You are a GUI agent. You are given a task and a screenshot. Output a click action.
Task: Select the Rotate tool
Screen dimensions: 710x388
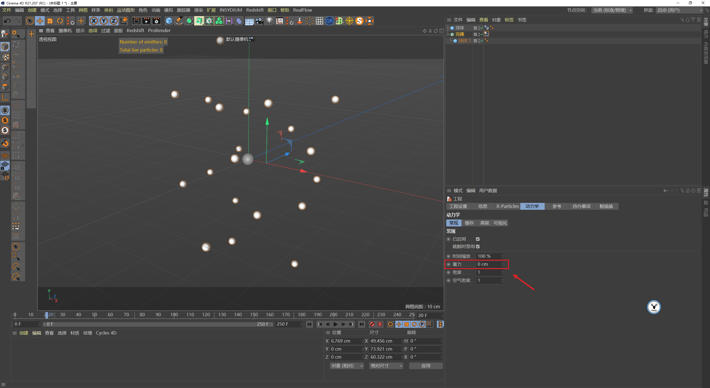point(60,21)
